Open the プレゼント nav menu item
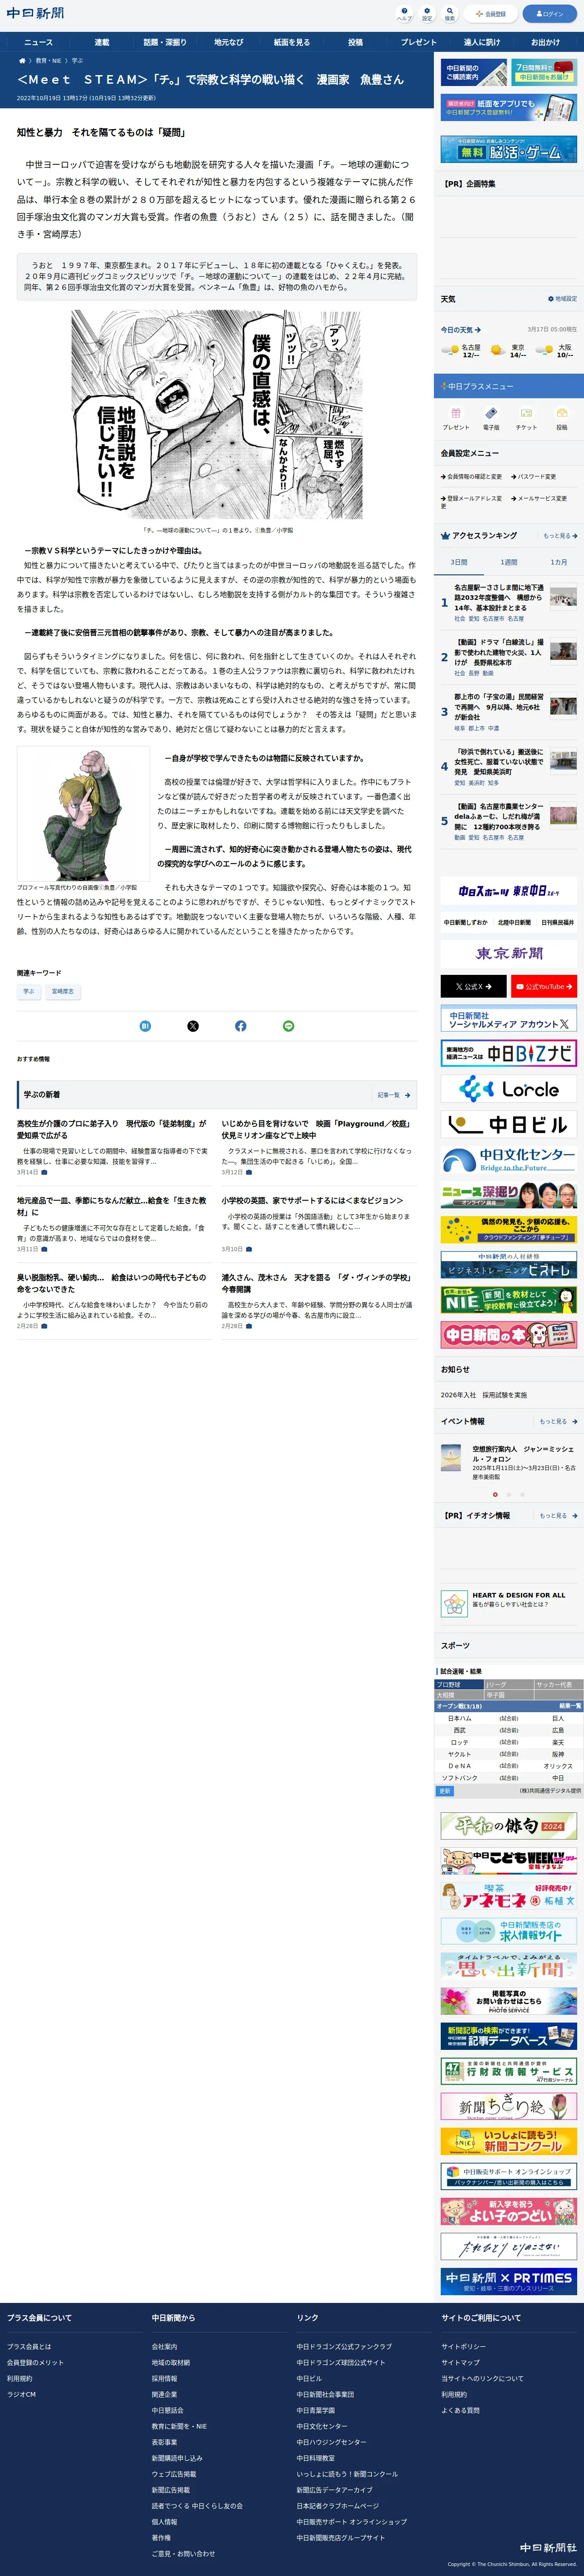This screenshot has width=584, height=2576. pyautogui.click(x=419, y=42)
